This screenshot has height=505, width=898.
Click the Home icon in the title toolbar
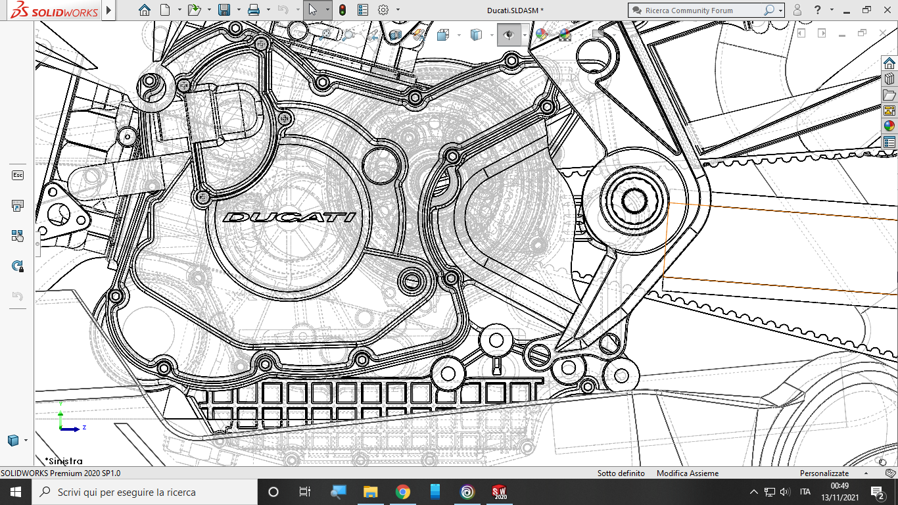coord(145,10)
